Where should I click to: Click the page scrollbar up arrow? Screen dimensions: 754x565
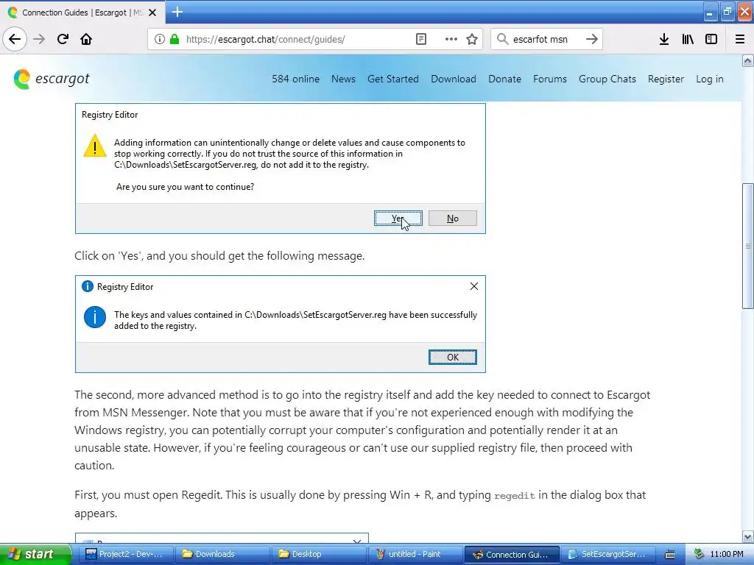(x=747, y=60)
